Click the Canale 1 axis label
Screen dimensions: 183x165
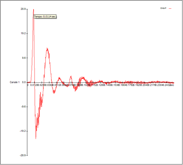(x=14, y=82)
